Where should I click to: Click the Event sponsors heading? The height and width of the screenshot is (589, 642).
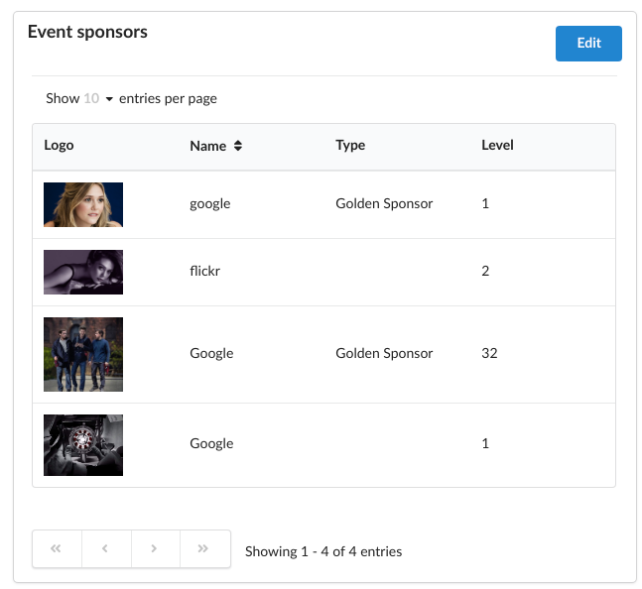pyautogui.click(x=87, y=32)
